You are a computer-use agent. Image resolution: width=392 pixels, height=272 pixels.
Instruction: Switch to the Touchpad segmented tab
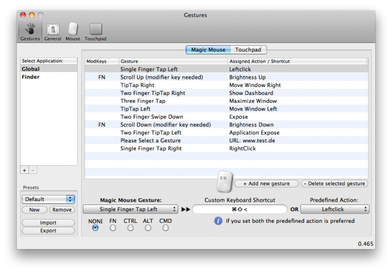point(248,50)
